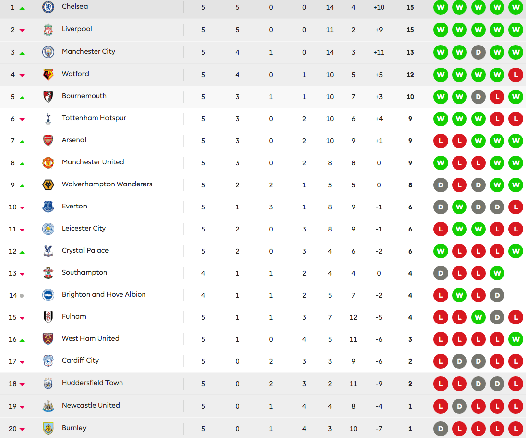526x438 pixels.
Task: Click the D badge in Southampton's form
Action: pos(440,273)
